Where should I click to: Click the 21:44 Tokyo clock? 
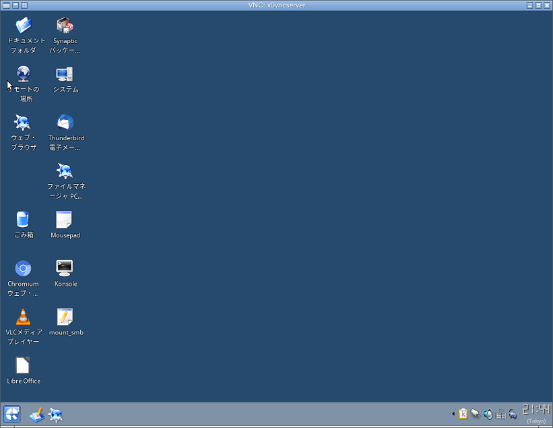tap(536, 414)
